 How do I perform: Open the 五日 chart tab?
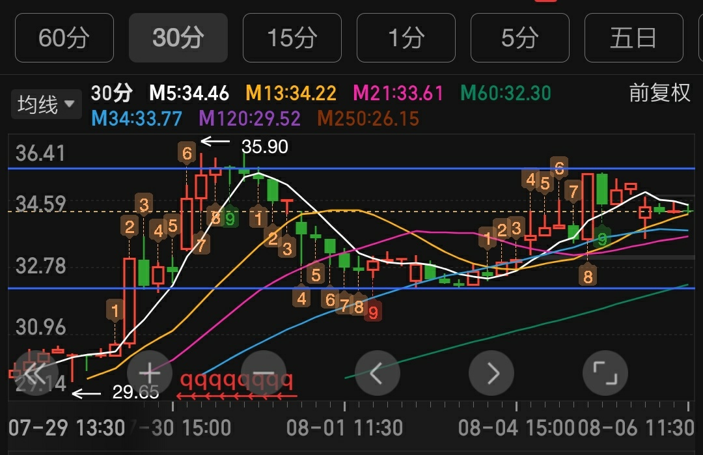tap(633, 38)
